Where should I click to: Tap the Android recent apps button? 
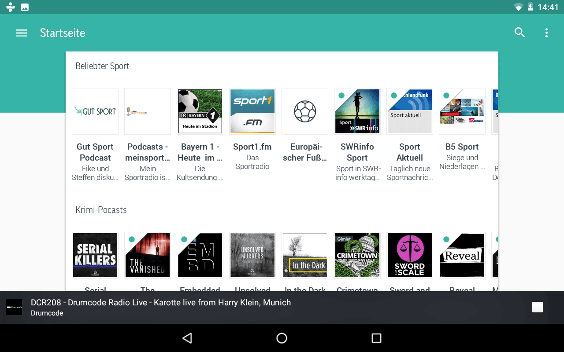click(376, 338)
